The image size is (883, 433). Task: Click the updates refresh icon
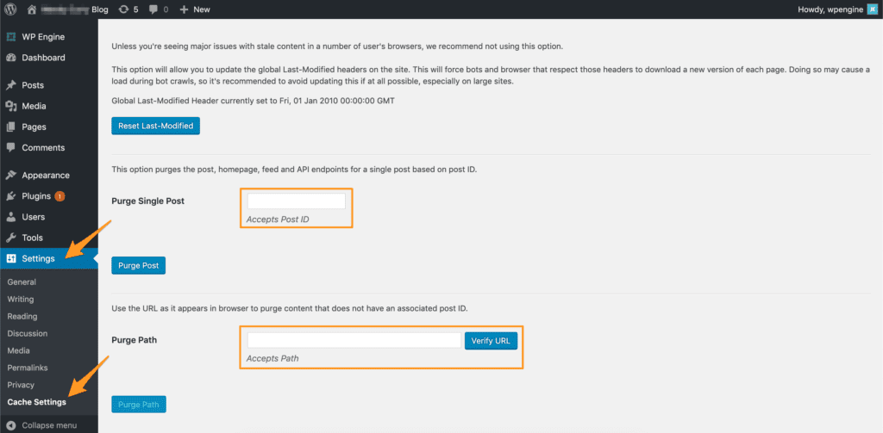tap(123, 9)
